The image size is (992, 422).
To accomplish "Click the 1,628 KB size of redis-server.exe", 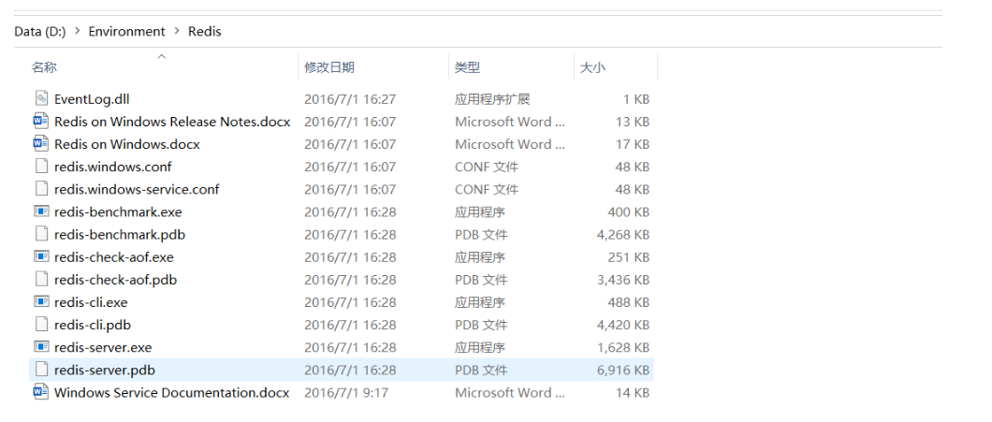I will click(x=623, y=347).
